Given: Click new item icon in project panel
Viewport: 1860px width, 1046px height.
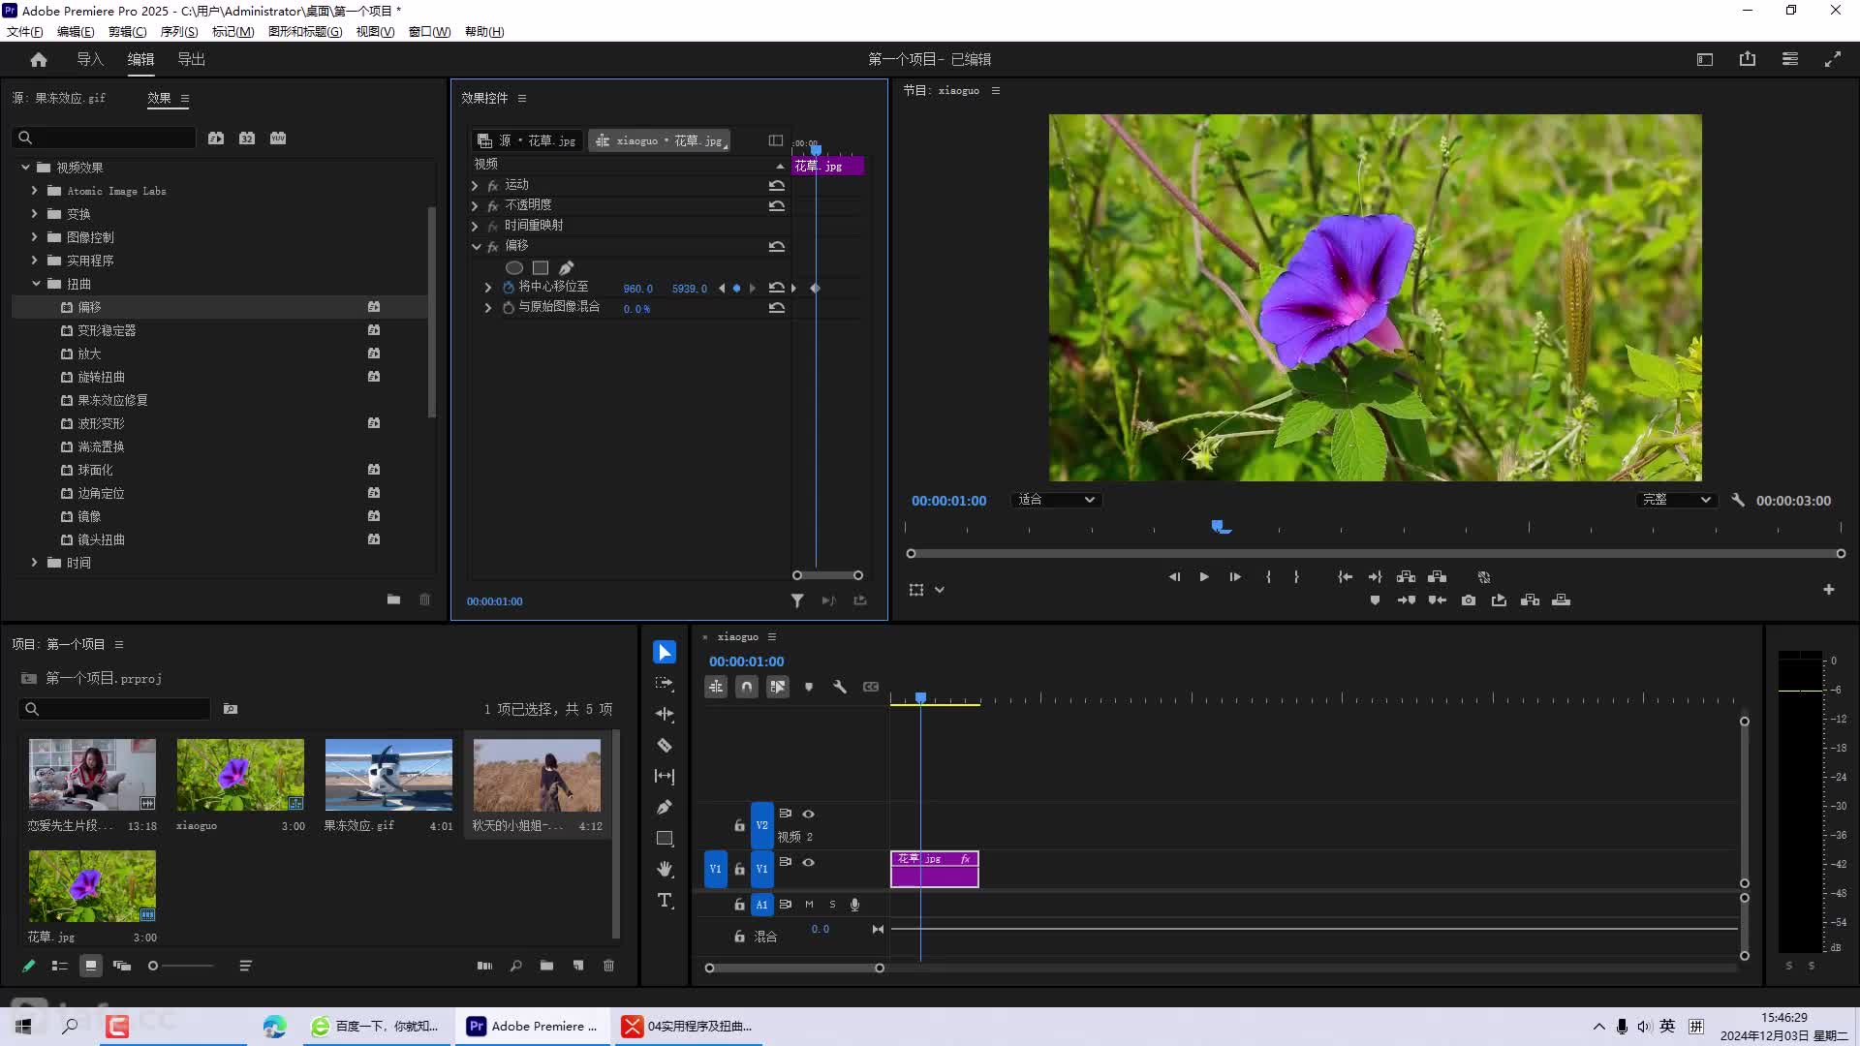Looking at the screenshot, I should pyautogui.click(x=578, y=966).
